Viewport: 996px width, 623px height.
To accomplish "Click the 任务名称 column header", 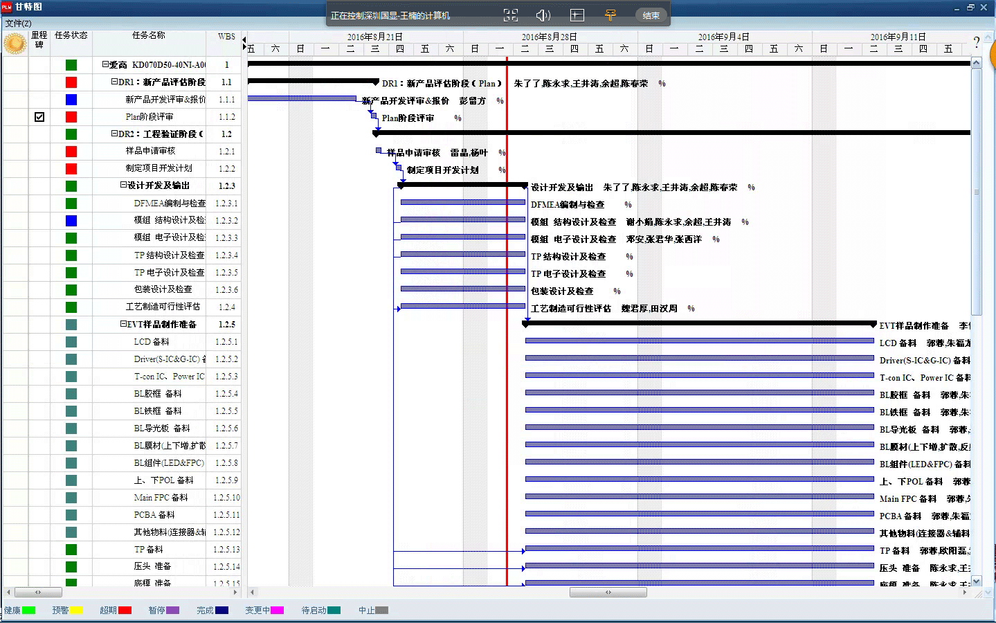I will [149, 35].
